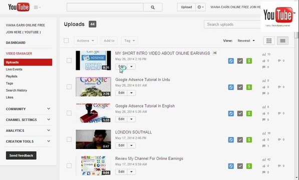Viewport: 299px width, 180px height.
Task: Click Send feedback button
Action: point(21,155)
